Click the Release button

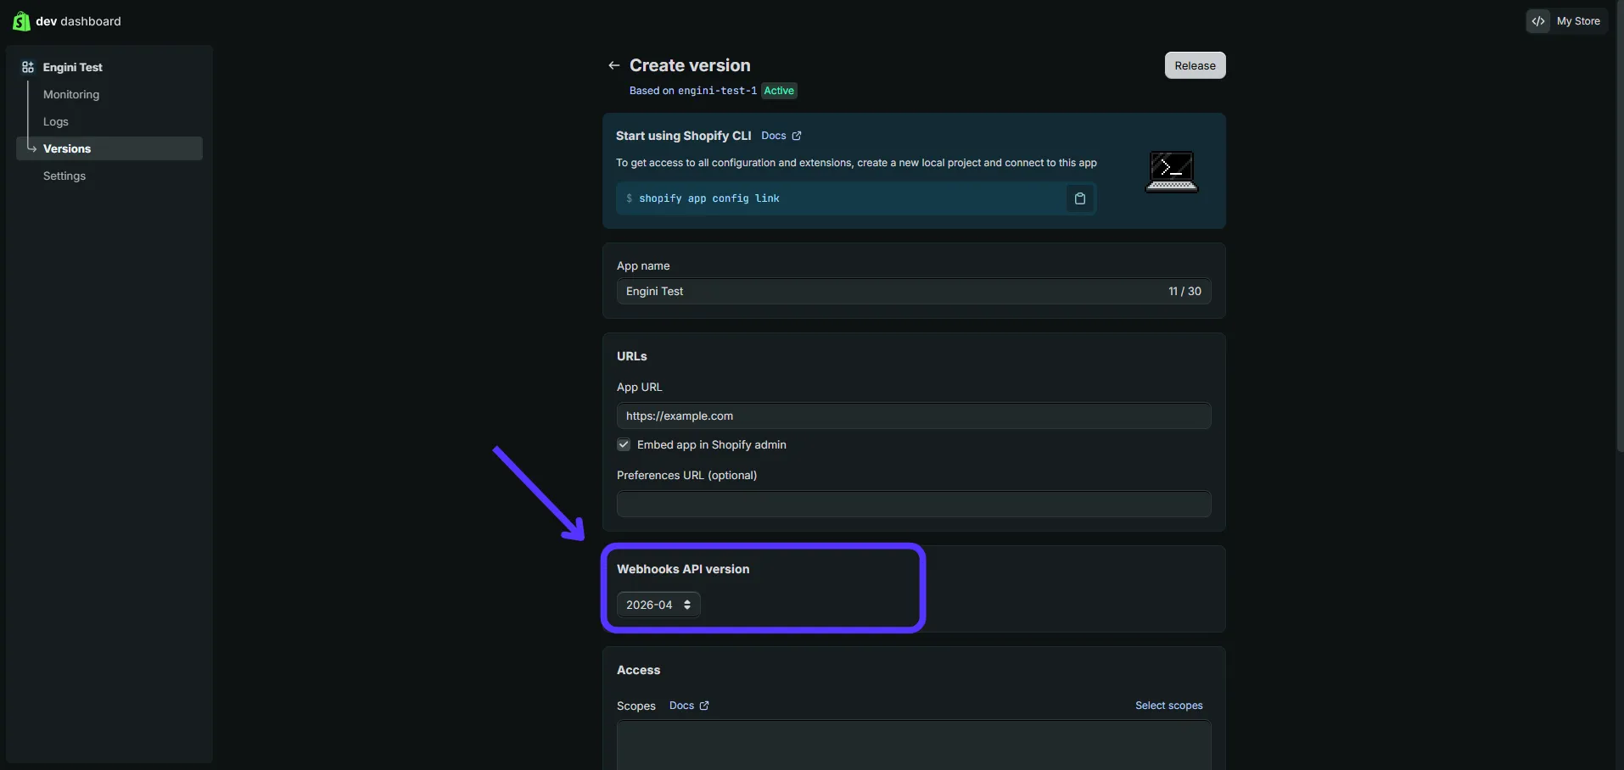[1195, 65]
